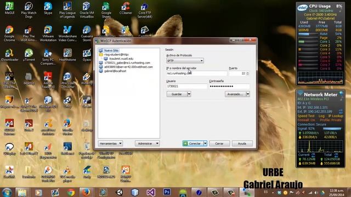
Task: Click the Conectar button
Action: click(193, 143)
